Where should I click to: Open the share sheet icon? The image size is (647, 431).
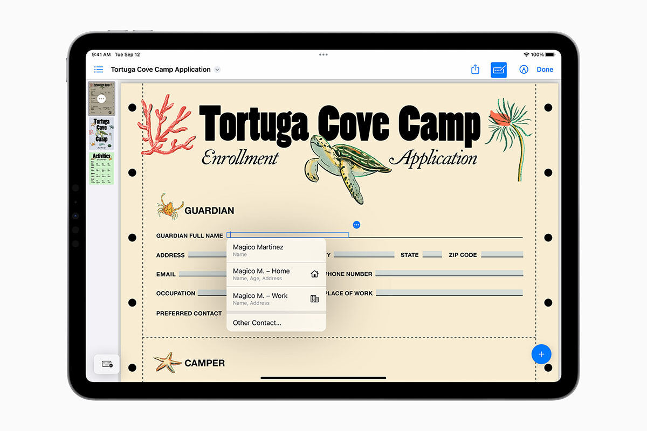475,69
